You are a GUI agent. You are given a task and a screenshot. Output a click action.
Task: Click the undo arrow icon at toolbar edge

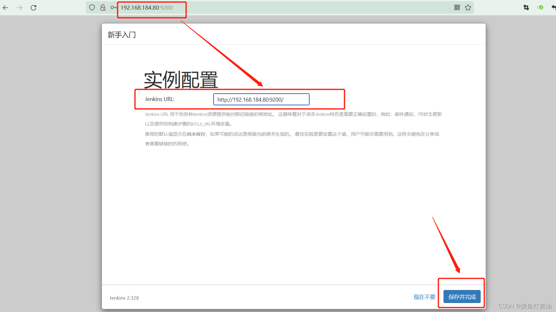[554, 7]
